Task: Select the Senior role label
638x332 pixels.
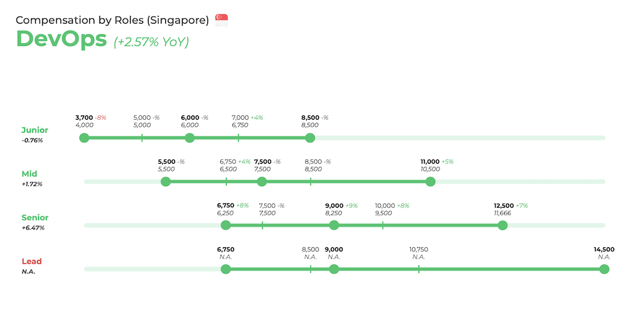Action: point(35,217)
